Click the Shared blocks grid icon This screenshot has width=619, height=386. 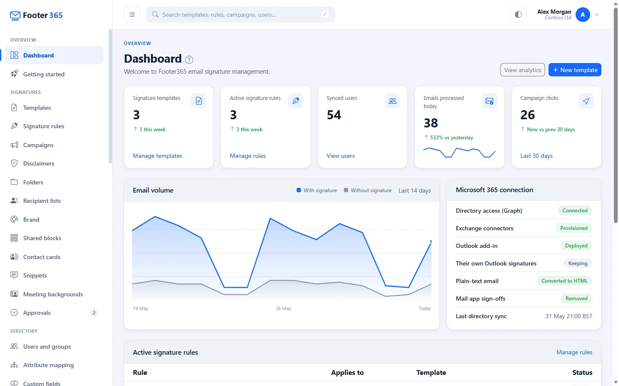click(x=14, y=238)
